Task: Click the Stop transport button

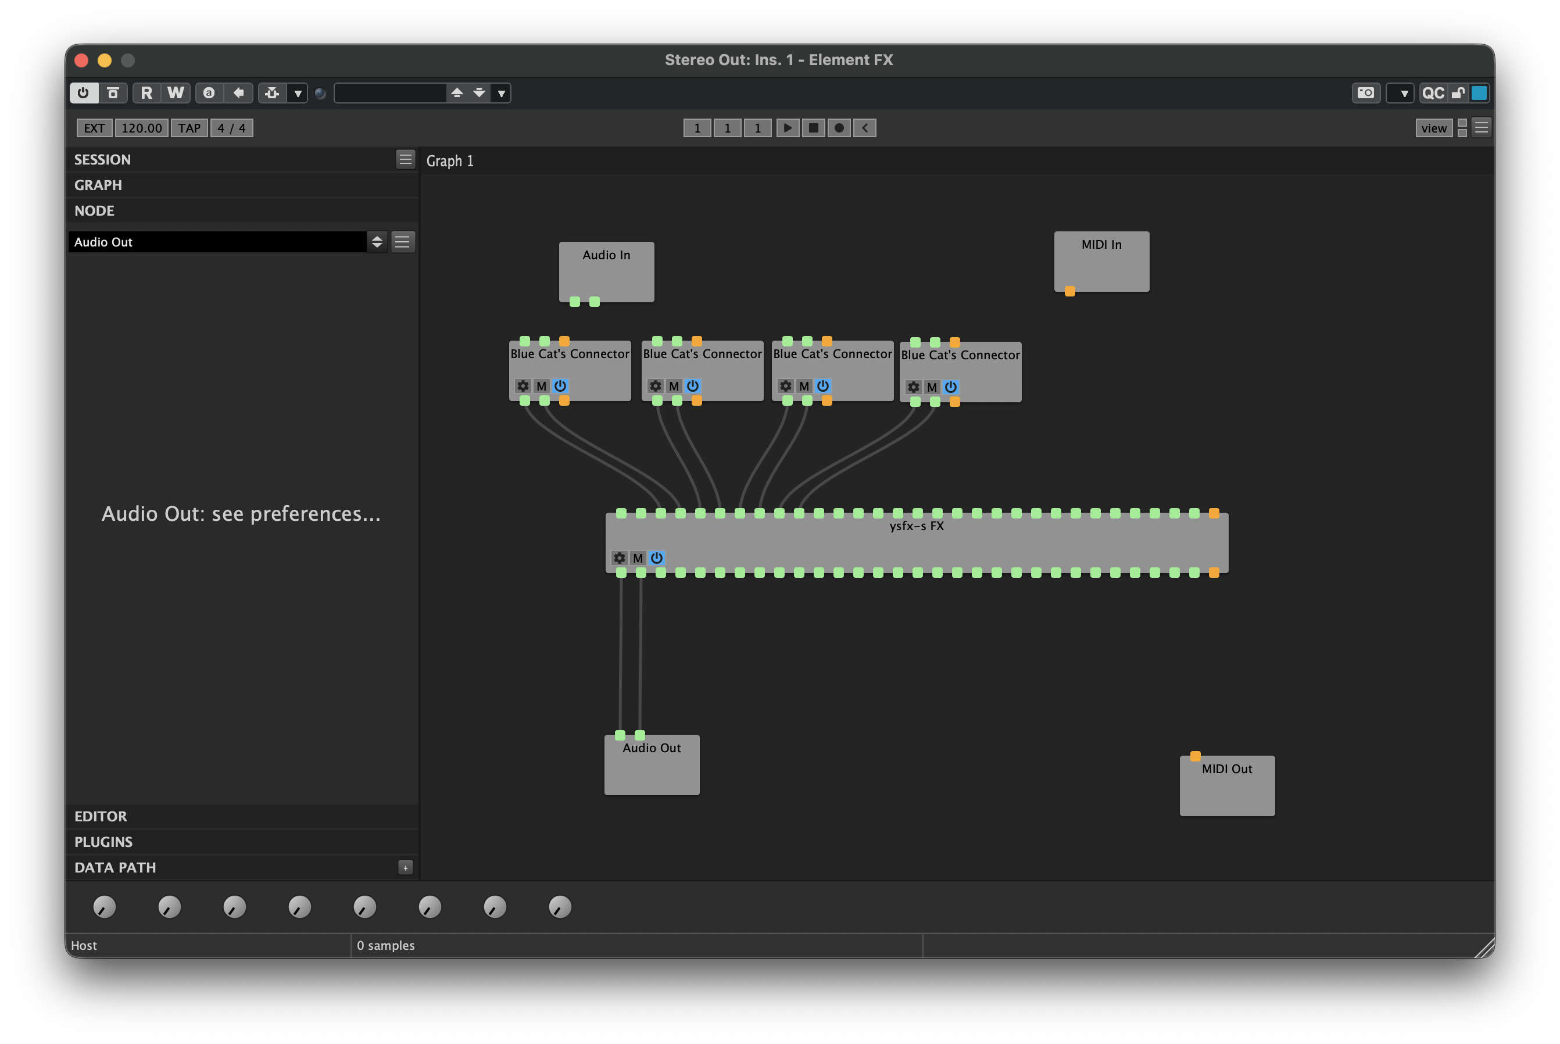Action: click(x=813, y=128)
